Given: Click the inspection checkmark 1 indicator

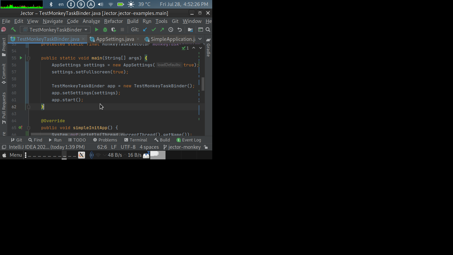Looking at the screenshot, I should [x=185, y=48].
